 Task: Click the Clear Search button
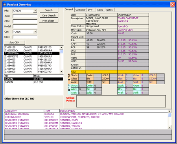(49, 15)
